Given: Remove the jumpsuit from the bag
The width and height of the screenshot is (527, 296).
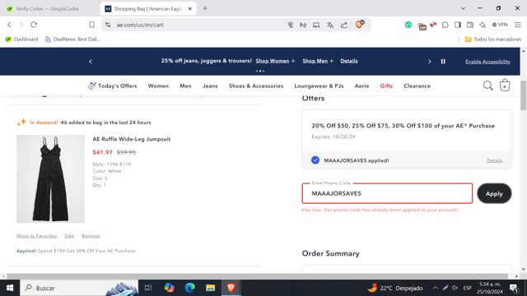Looking at the screenshot, I should [x=91, y=236].
